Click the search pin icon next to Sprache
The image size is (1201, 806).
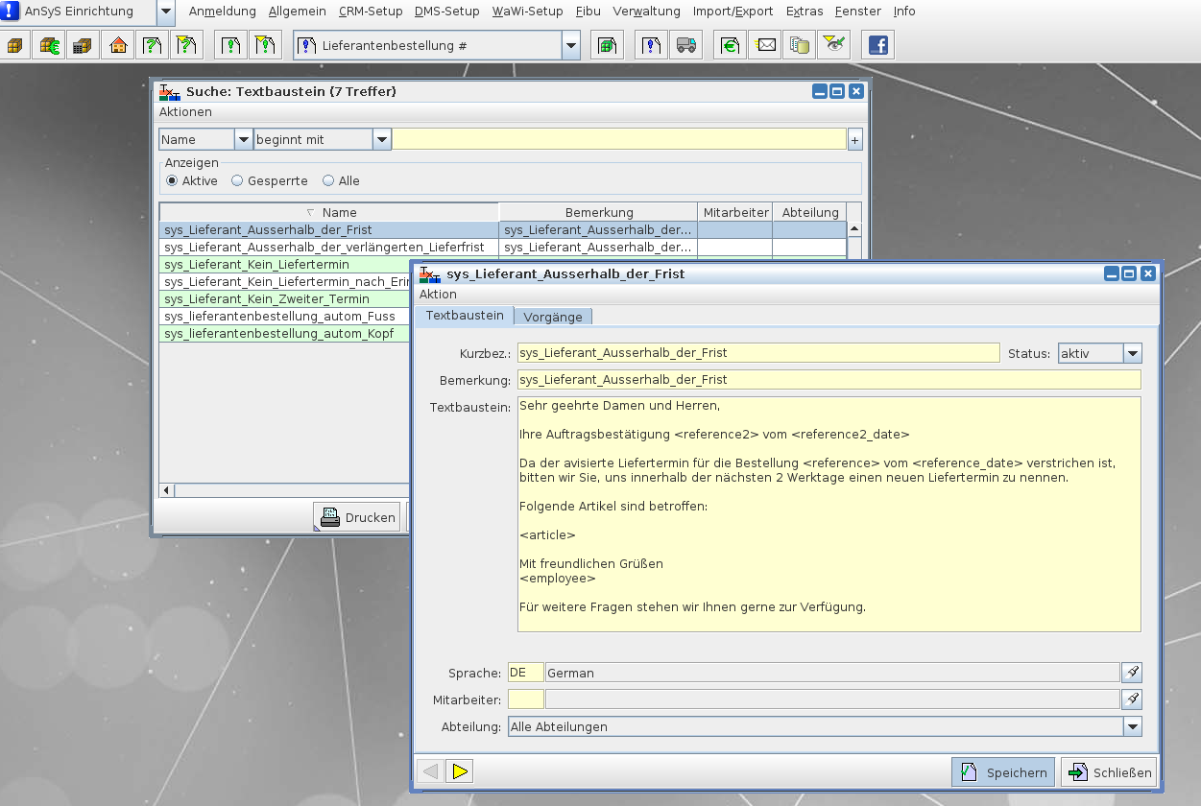point(1132,673)
